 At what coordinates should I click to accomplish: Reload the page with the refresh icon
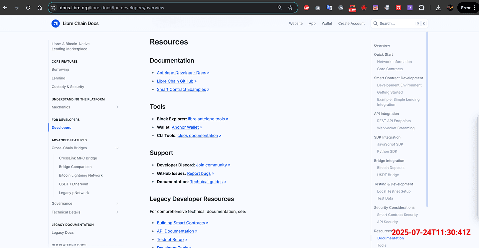[28, 7]
